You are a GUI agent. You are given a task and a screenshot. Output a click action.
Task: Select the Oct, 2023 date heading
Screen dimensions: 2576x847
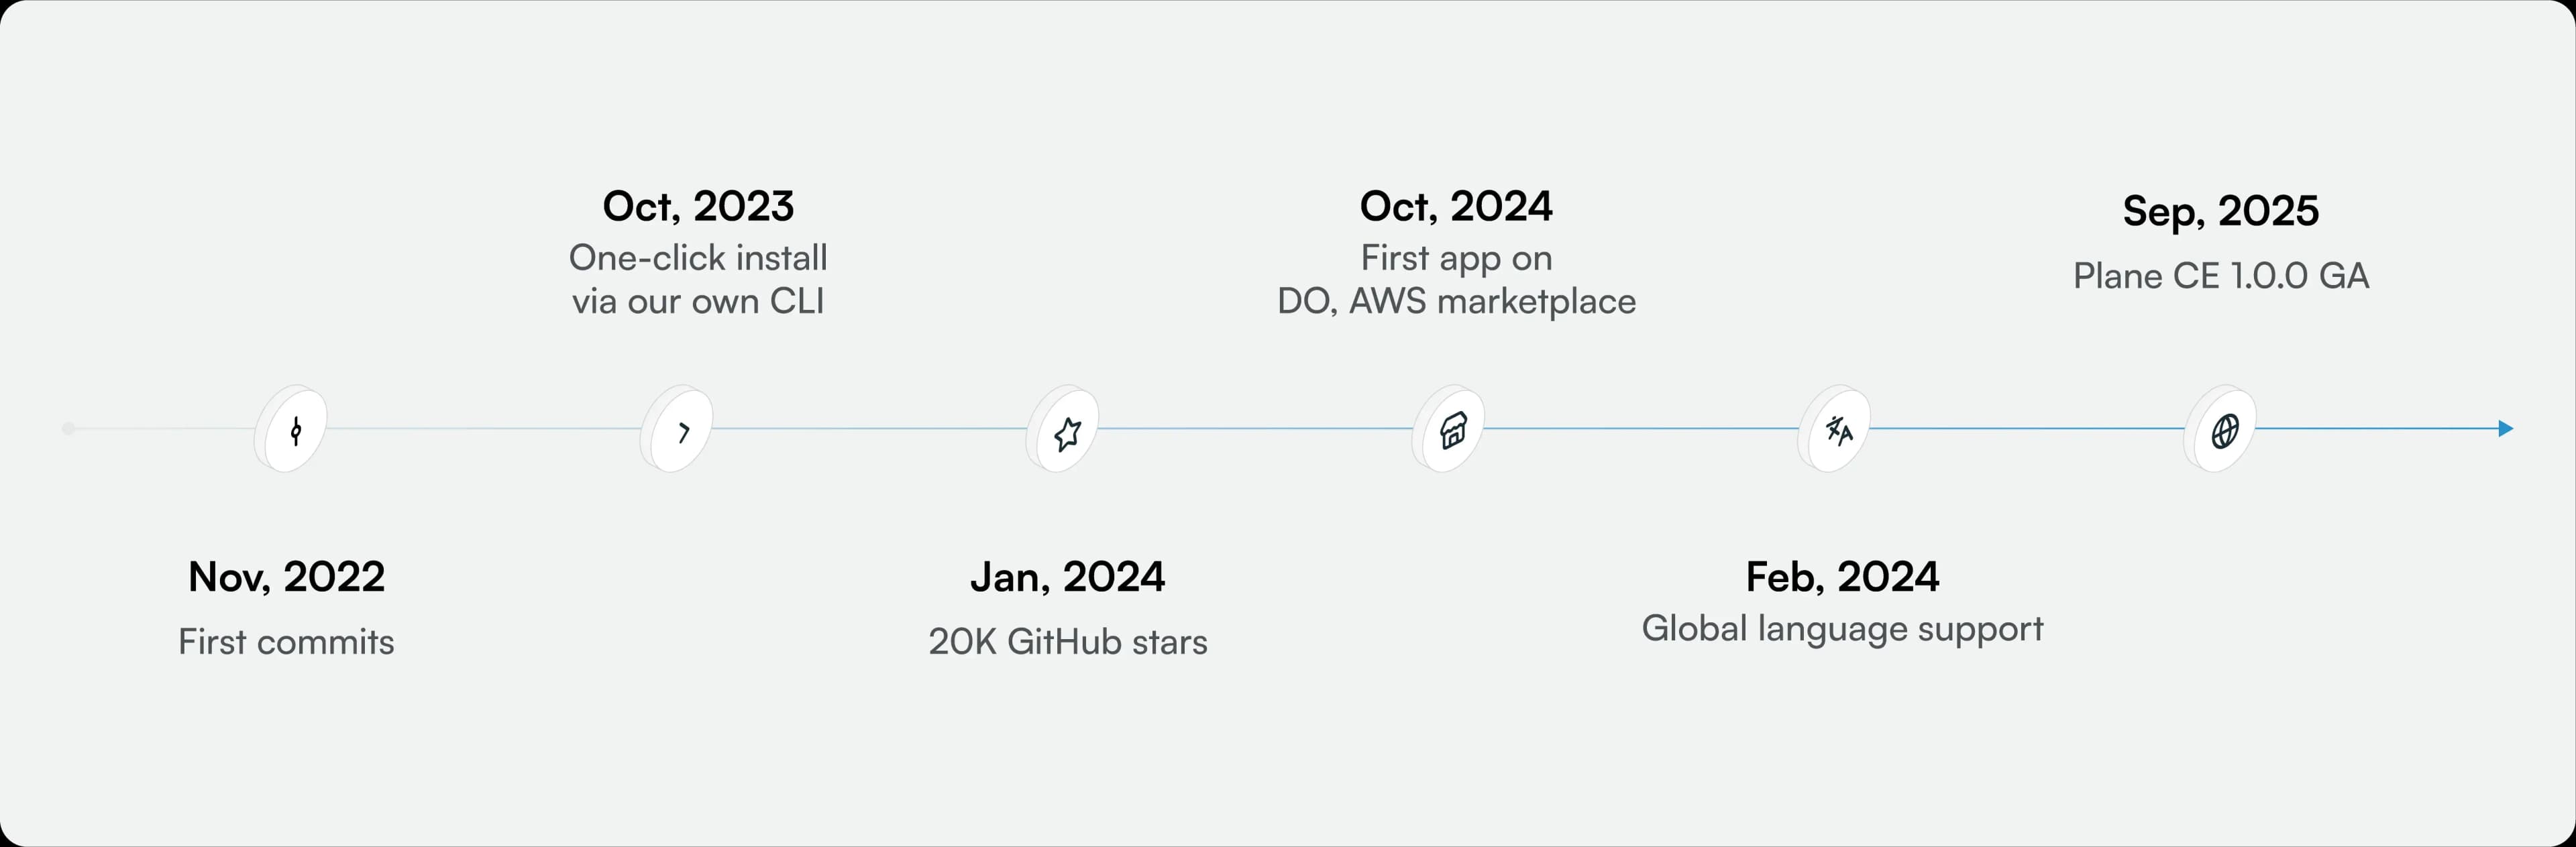[698, 207]
